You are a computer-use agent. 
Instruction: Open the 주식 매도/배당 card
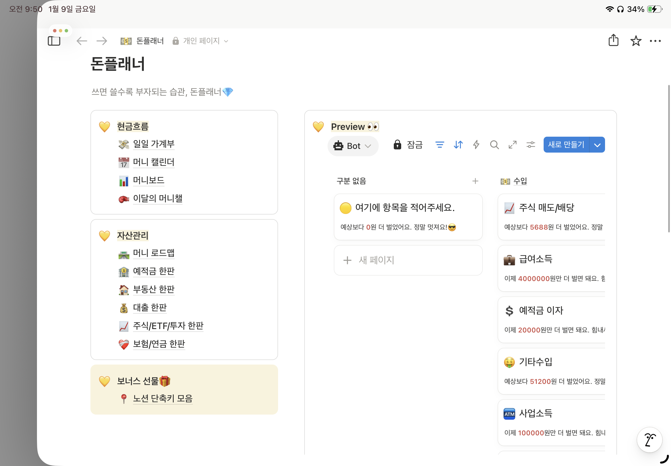pyautogui.click(x=552, y=217)
